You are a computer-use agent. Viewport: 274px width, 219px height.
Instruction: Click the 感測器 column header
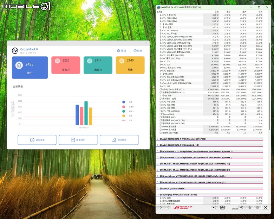coord(180,12)
